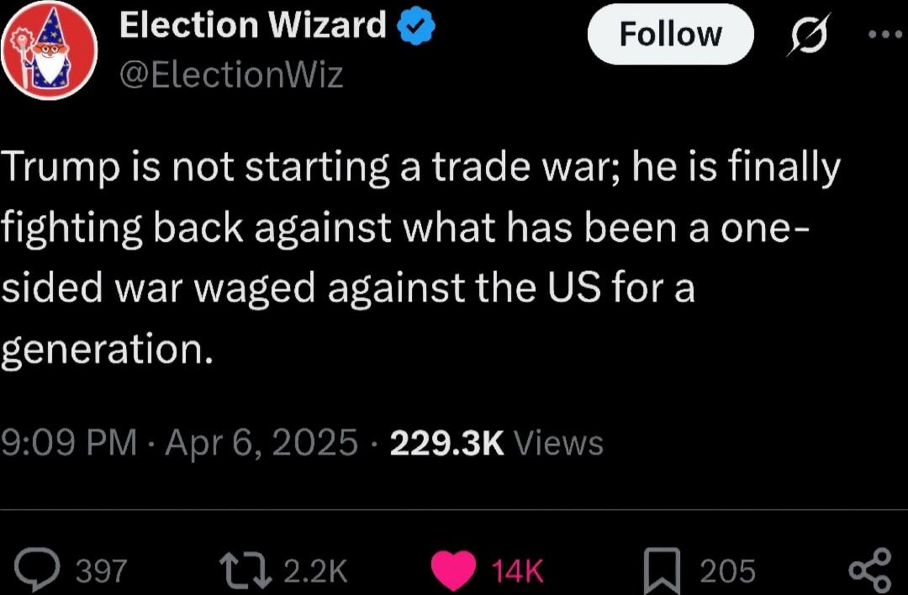908x595 pixels.
Task: Open the Grok explain-post icon
Action: click(x=809, y=34)
